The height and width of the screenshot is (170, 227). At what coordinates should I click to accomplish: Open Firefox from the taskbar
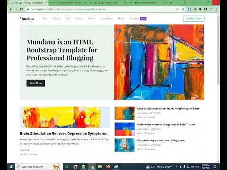[108, 167]
